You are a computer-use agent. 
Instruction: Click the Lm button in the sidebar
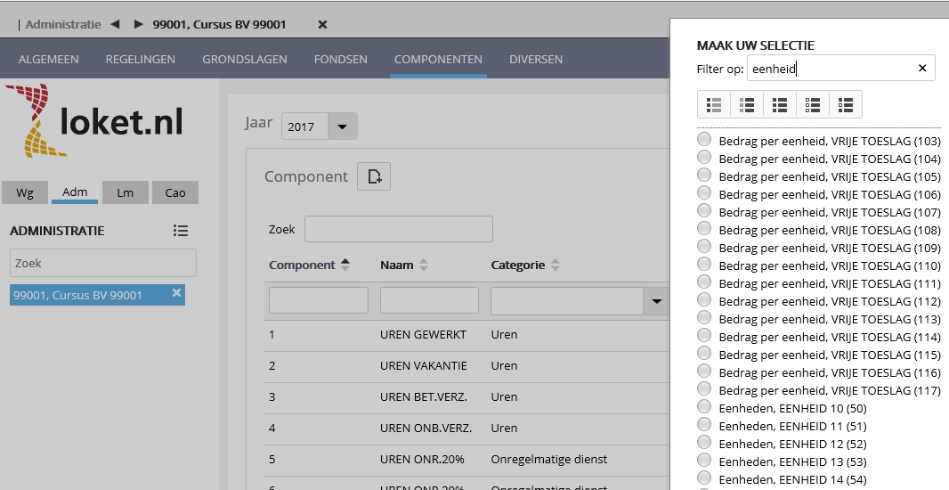click(125, 192)
